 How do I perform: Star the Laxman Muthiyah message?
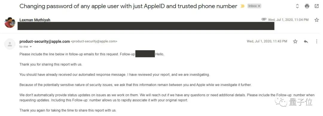[317, 20]
